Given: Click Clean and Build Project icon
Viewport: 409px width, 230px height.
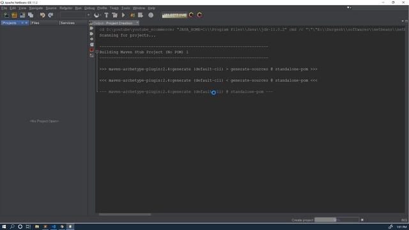Looking at the screenshot, I should pyautogui.click(x=115, y=15).
